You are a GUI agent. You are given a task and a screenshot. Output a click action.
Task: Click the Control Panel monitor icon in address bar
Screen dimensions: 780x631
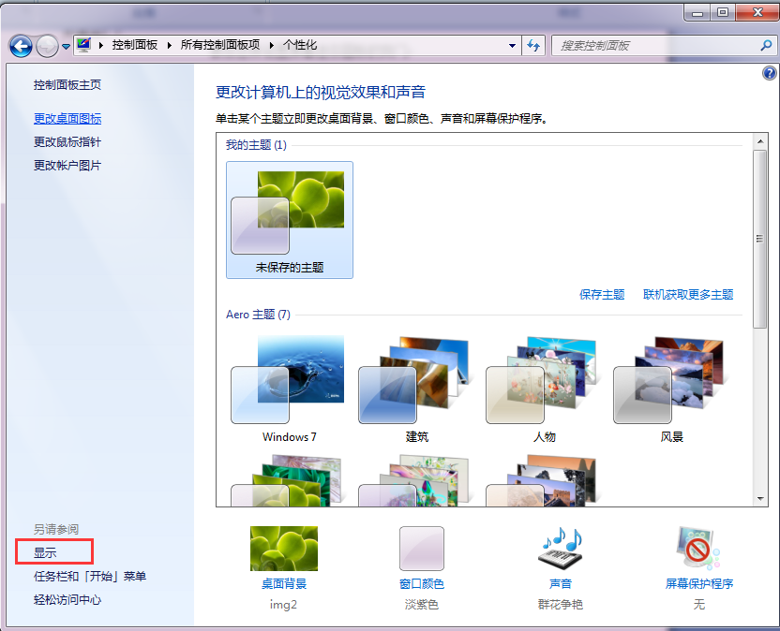tap(83, 45)
